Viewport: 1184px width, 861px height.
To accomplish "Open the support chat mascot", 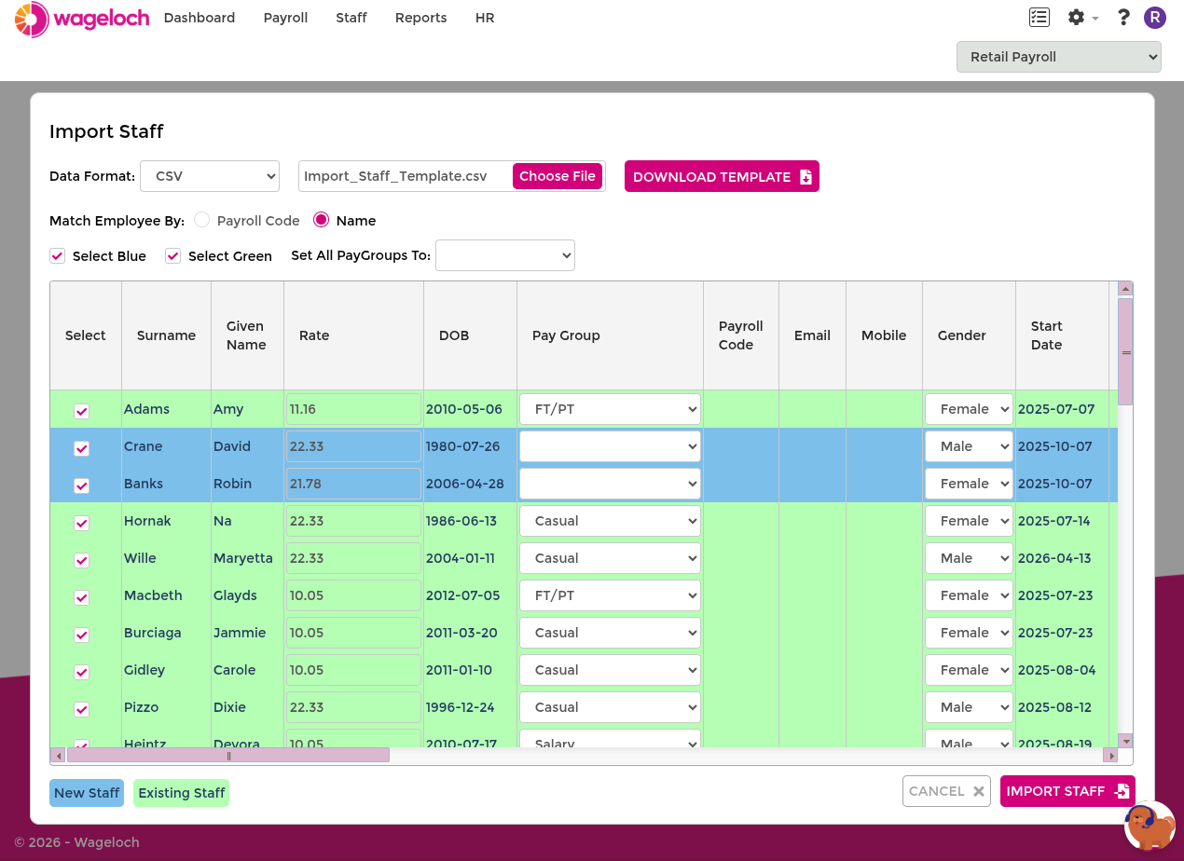I will click(1150, 827).
